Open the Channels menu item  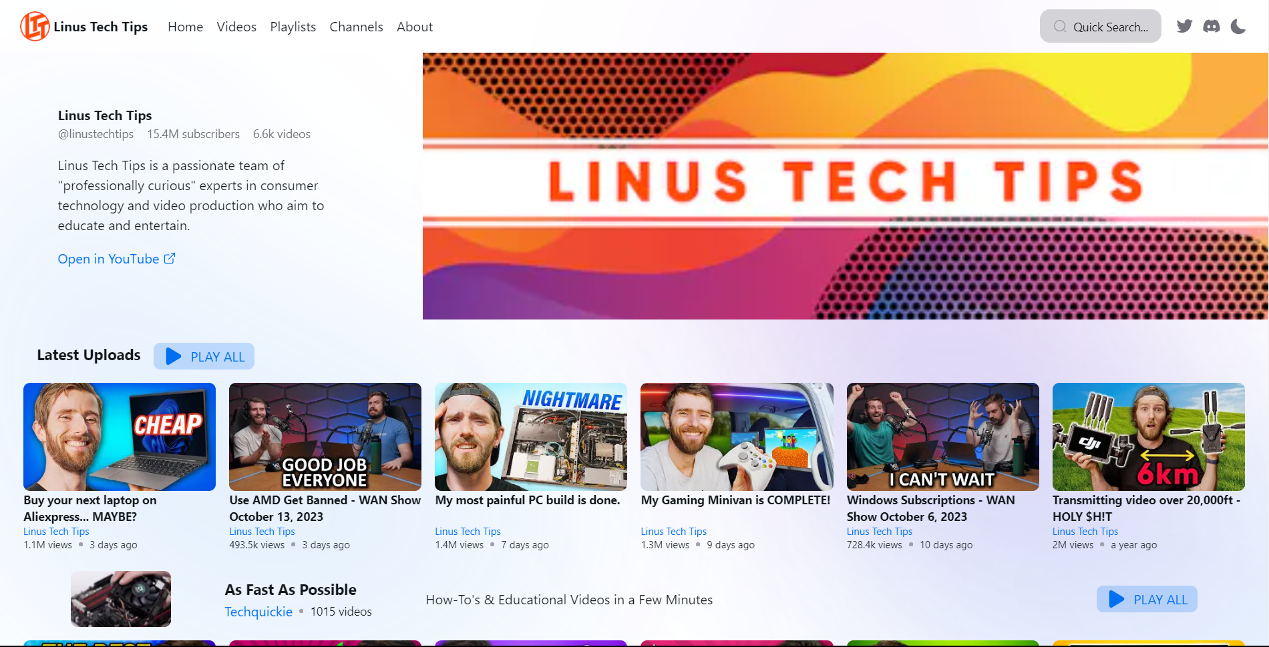coord(356,27)
